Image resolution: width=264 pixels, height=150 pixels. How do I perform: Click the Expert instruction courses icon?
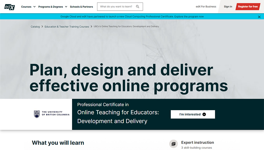tap(173, 144)
